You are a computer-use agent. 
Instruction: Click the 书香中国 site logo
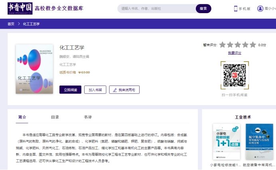point(19,8)
